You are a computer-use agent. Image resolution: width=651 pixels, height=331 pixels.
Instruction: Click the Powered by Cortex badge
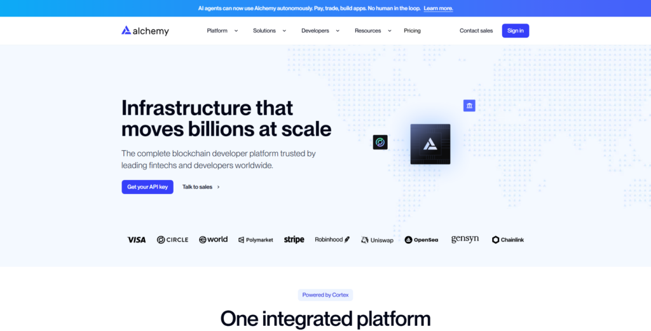tap(325, 295)
